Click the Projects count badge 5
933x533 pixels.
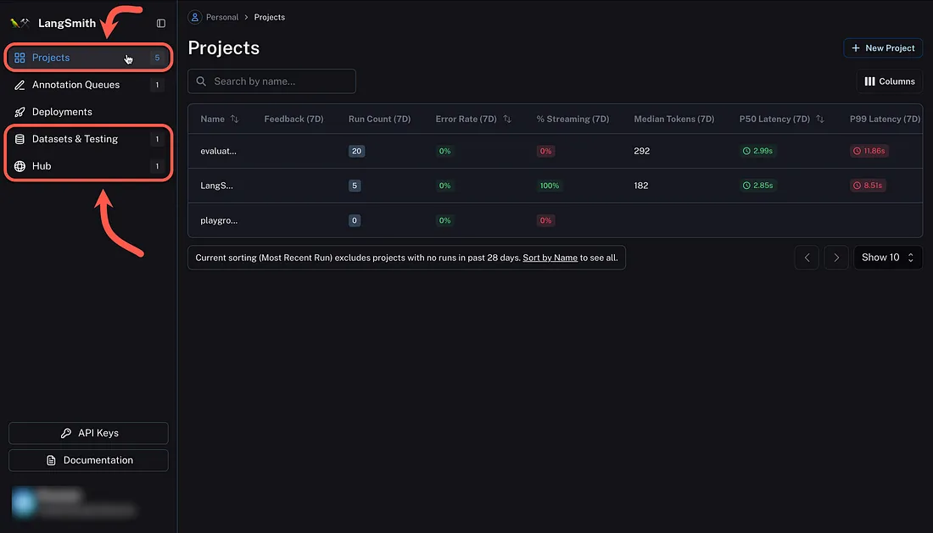pos(157,58)
